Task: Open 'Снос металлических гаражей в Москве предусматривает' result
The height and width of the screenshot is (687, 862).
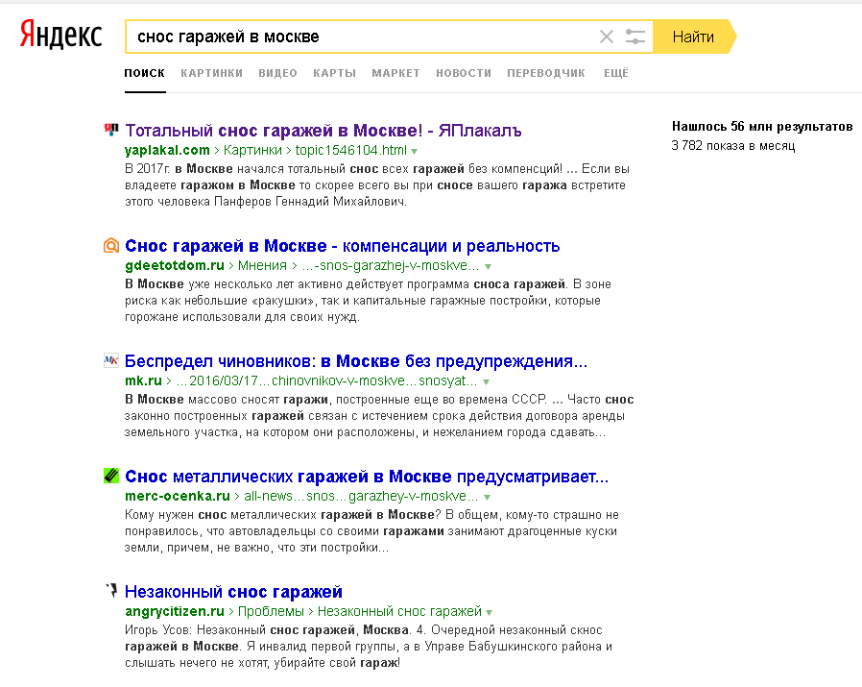Action: (x=367, y=477)
